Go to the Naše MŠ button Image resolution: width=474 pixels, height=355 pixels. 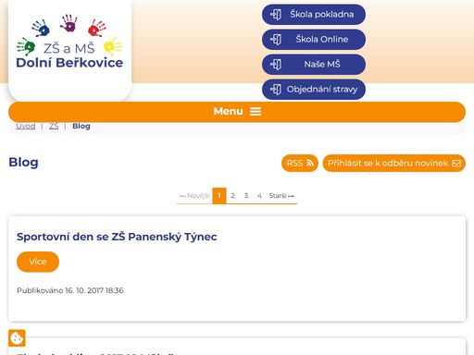(314, 65)
